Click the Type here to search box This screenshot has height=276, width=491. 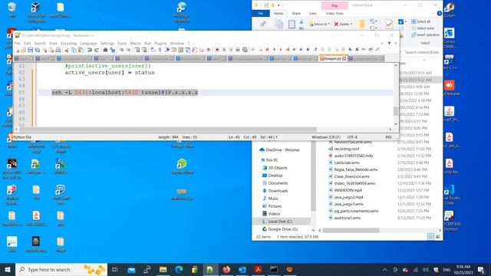click(x=61, y=269)
